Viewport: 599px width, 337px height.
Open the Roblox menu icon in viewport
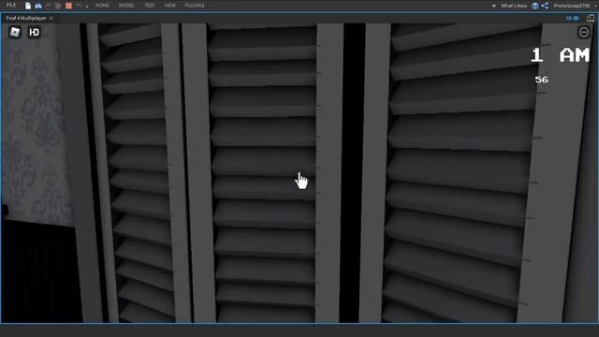(15, 32)
